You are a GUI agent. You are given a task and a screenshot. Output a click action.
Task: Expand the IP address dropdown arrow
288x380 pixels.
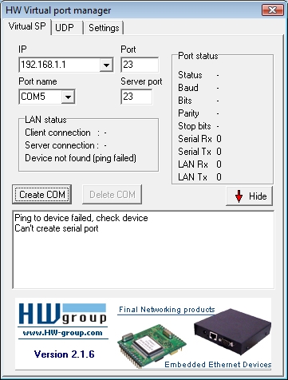[x=106, y=65]
